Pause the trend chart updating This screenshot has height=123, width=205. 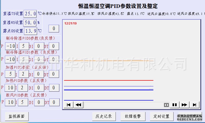pos(175,105)
